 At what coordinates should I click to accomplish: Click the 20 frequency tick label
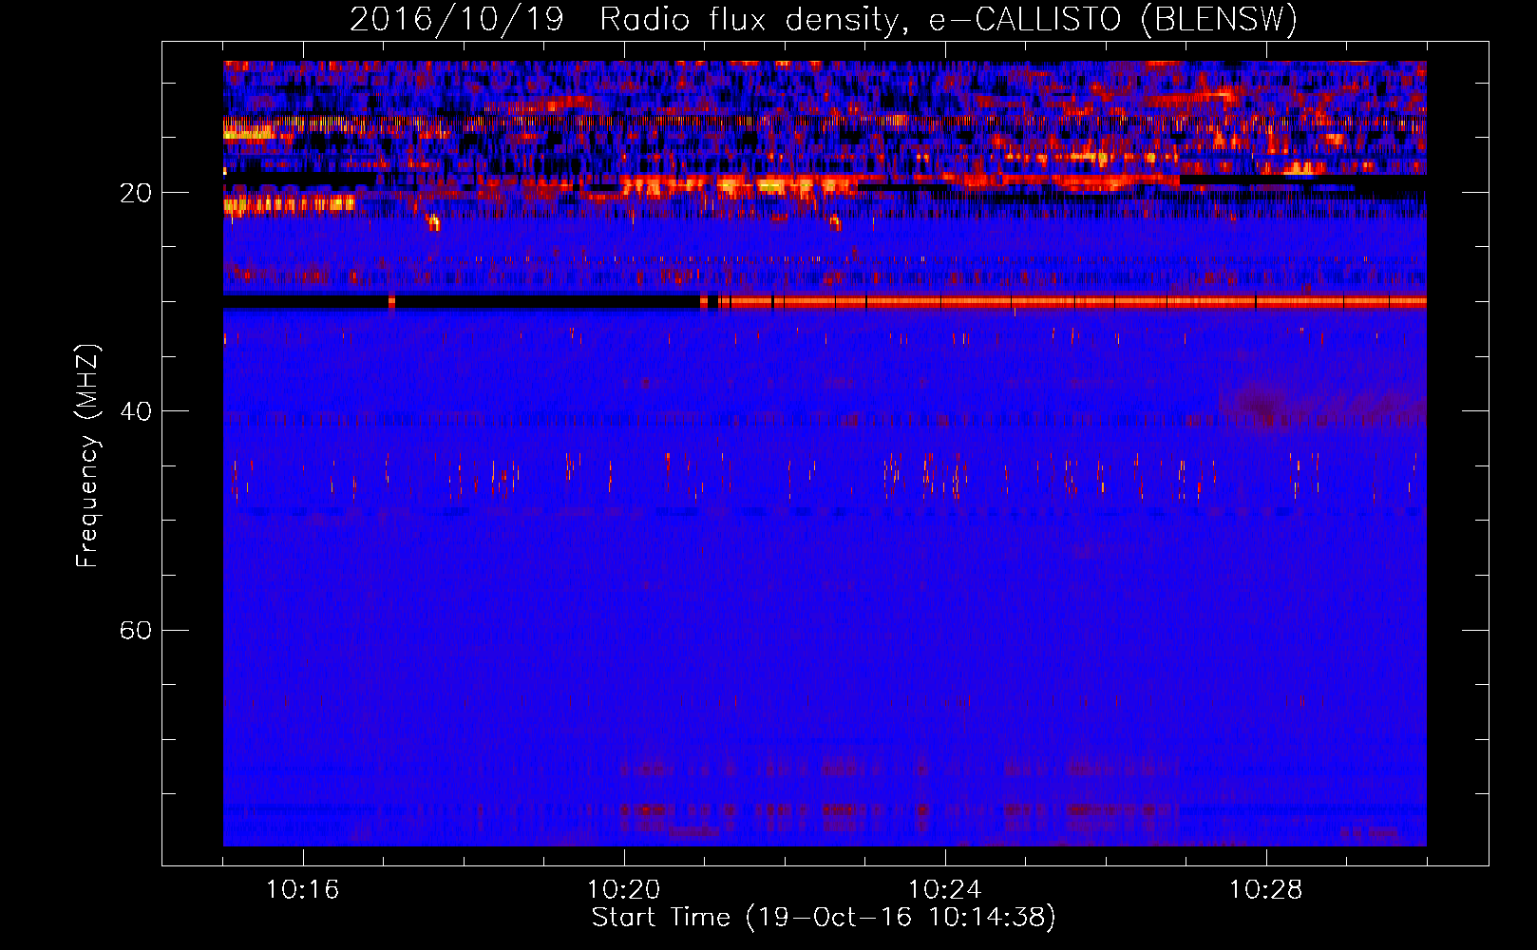[x=135, y=193]
